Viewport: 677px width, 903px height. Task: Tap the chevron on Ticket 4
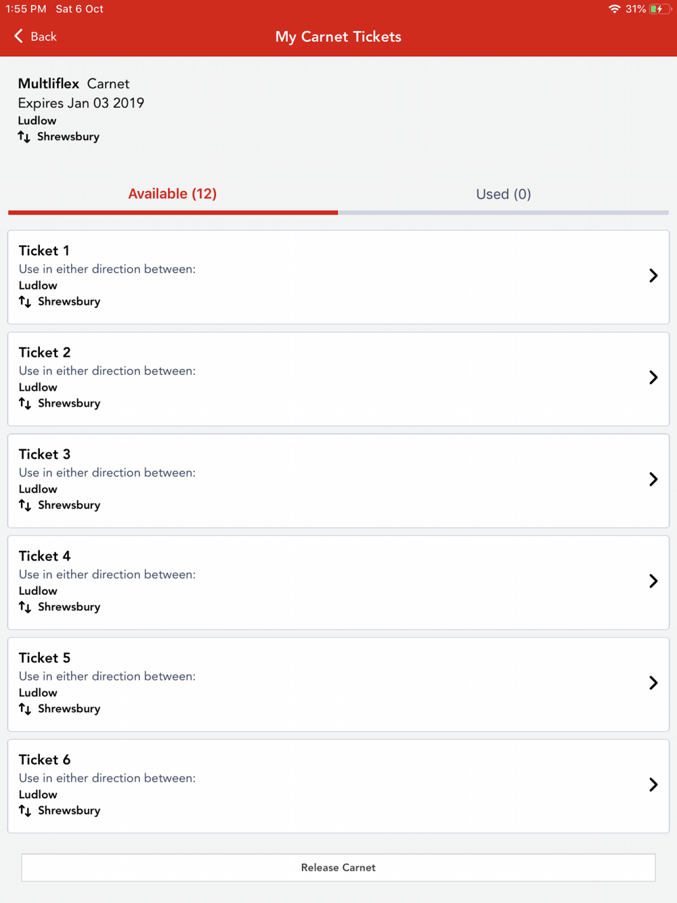[653, 581]
